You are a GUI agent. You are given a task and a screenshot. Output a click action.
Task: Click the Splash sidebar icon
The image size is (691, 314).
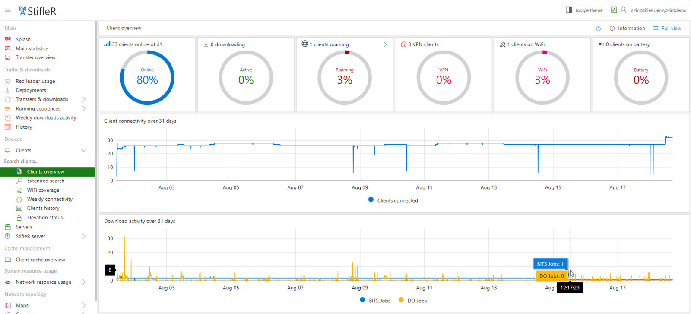(x=8, y=39)
